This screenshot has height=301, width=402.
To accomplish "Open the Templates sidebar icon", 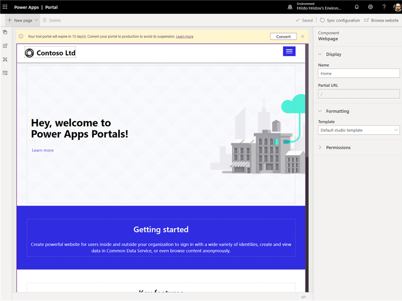I will tap(5, 73).
